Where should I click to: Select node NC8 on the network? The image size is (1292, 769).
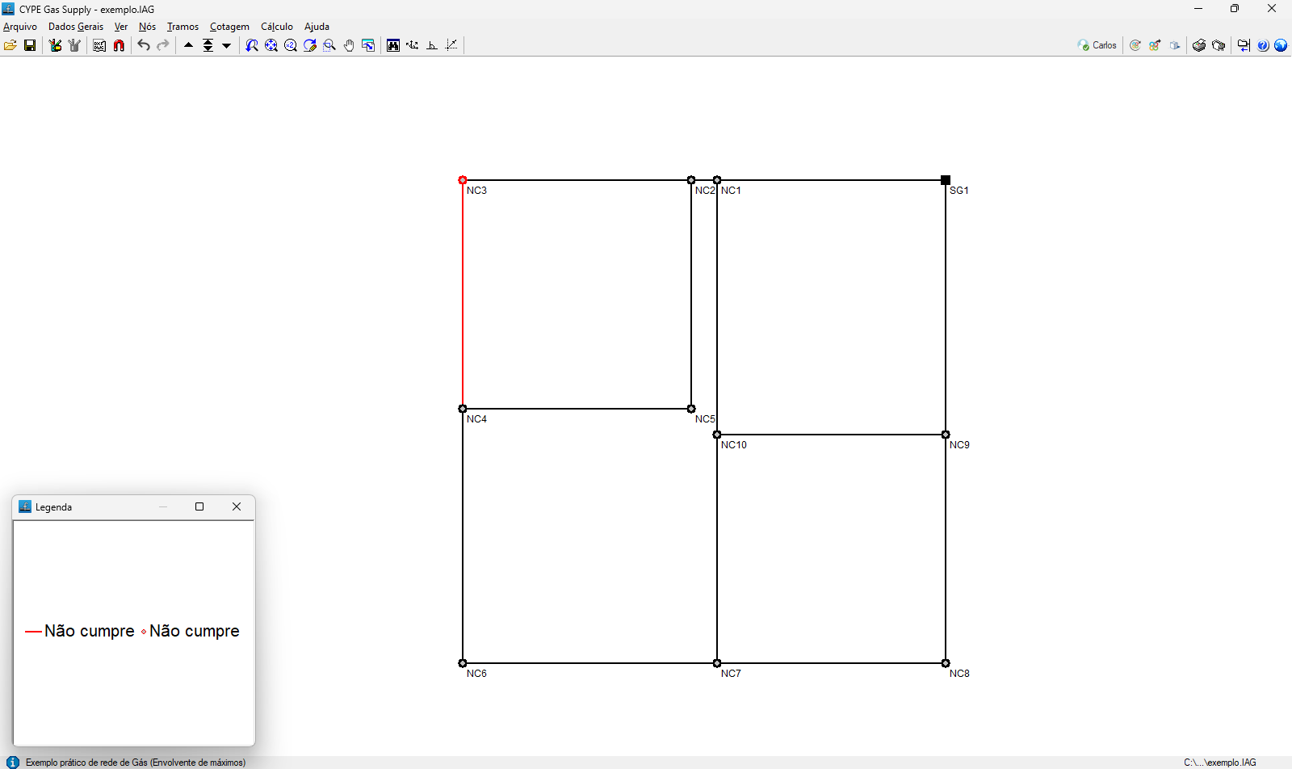click(x=946, y=663)
